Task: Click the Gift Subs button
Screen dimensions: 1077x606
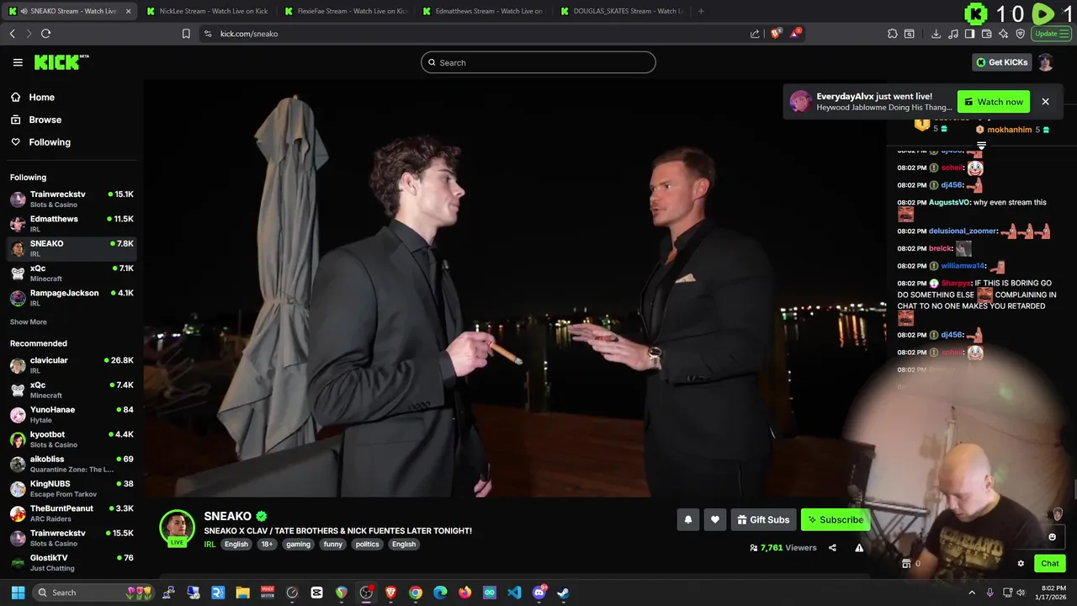Action: pyautogui.click(x=763, y=519)
